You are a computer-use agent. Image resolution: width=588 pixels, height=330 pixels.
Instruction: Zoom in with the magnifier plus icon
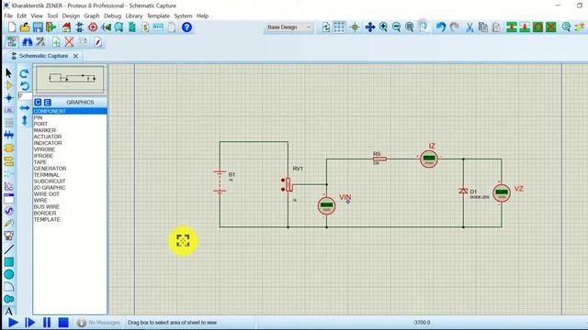(x=383, y=27)
